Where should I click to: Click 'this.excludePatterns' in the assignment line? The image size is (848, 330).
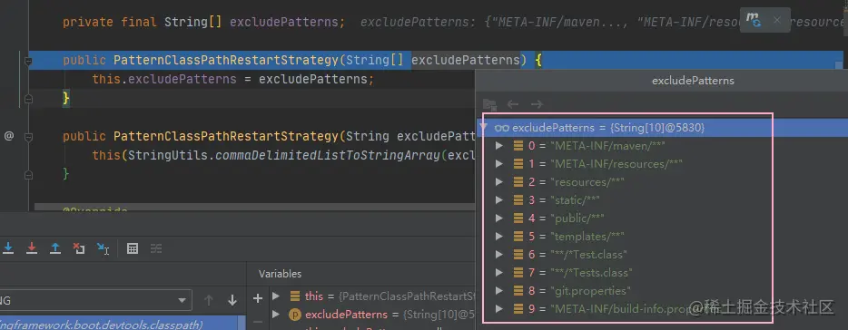point(163,80)
